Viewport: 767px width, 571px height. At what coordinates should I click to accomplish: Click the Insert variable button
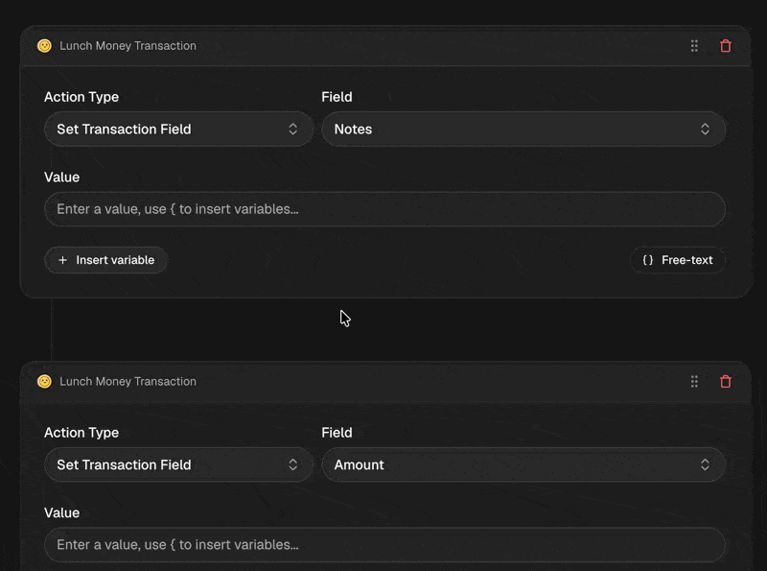[106, 260]
